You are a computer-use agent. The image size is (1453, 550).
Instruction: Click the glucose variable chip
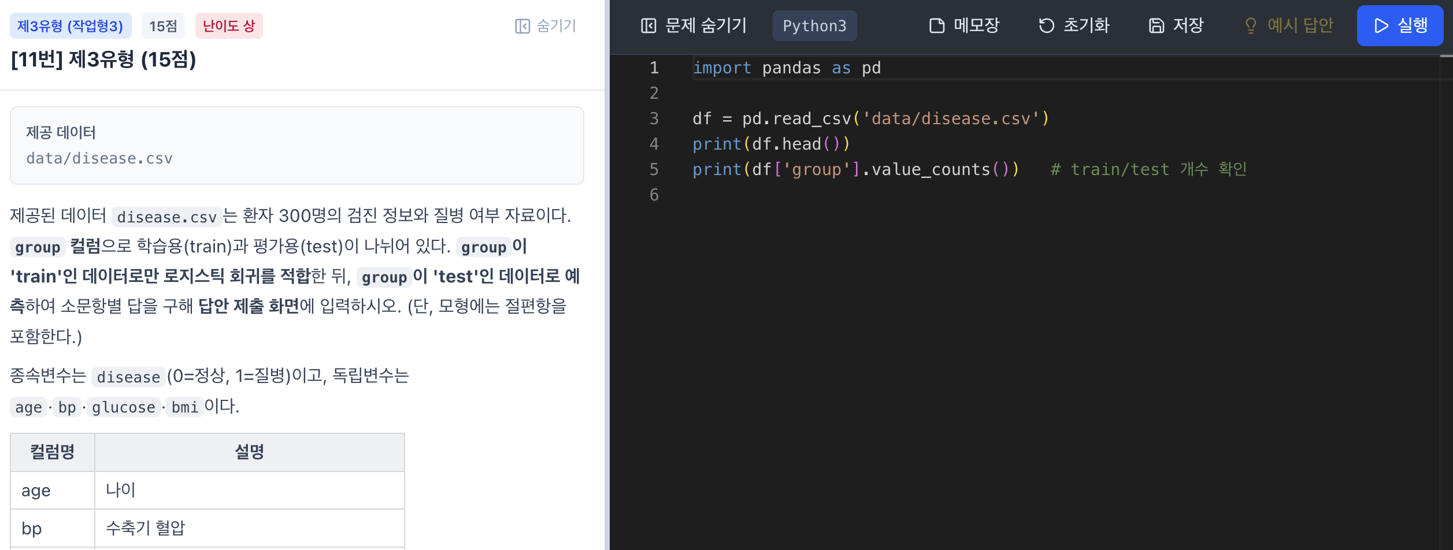tap(124, 407)
